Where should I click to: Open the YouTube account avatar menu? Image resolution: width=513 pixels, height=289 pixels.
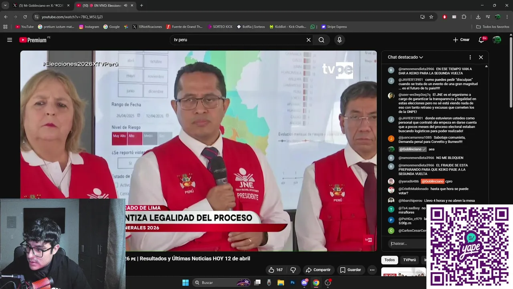click(x=497, y=40)
